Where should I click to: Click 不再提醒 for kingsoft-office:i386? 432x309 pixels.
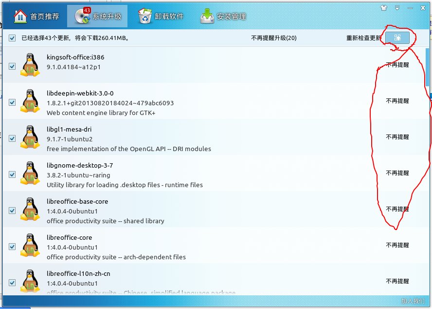pyautogui.click(x=397, y=65)
